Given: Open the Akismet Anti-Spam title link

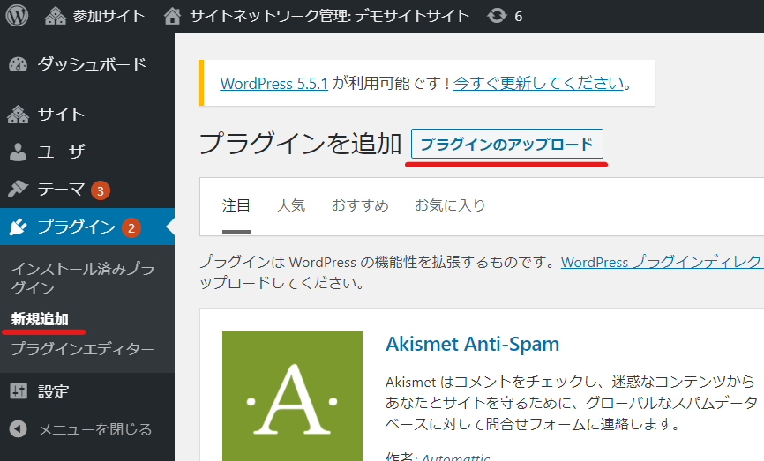Looking at the screenshot, I should coord(472,344).
